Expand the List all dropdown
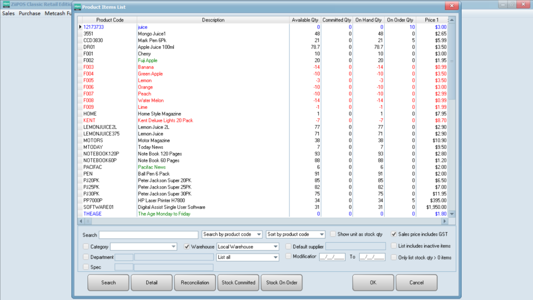The image size is (533, 300). pyautogui.click(x=275, y=257)
